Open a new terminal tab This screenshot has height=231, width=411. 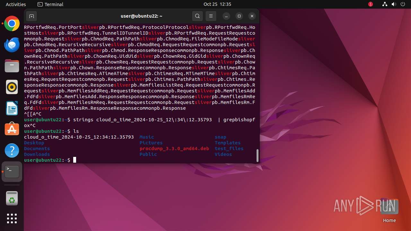pyautogui.click(x=31, y=16)
